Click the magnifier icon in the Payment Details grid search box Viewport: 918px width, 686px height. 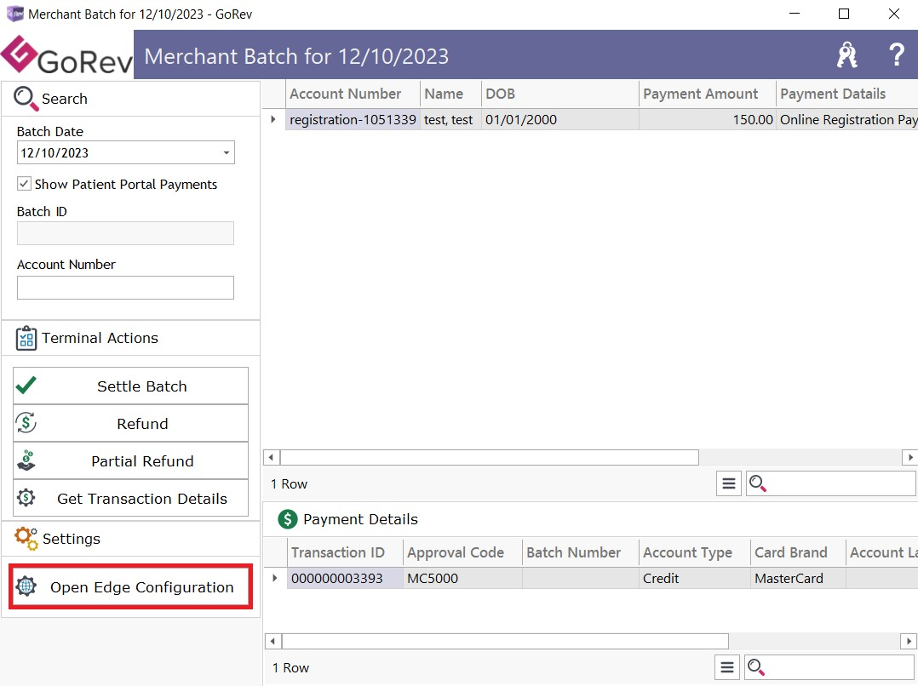(756, 667)
